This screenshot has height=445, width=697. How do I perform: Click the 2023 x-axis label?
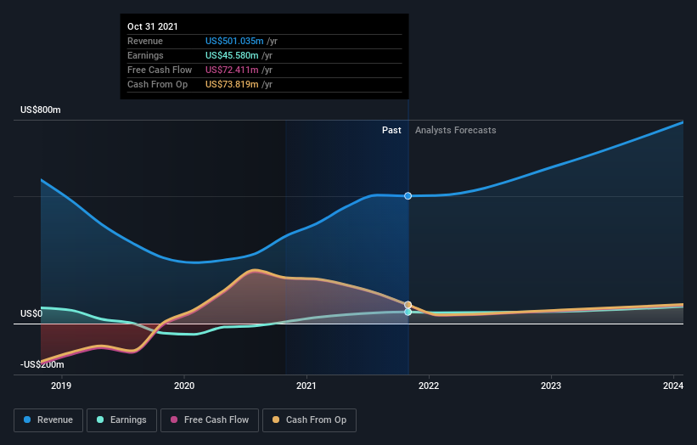pyautogui.click(x=551, y=386)
